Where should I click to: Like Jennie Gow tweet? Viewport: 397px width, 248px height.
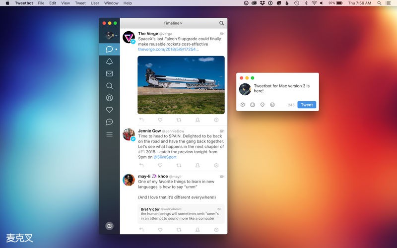pyautogui.click(x=160, y=165)
